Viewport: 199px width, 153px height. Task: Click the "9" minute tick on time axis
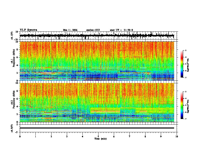point(161,136)
